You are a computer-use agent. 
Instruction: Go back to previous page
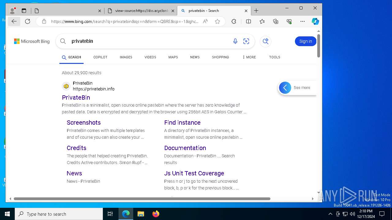click(x=14, y=21)
